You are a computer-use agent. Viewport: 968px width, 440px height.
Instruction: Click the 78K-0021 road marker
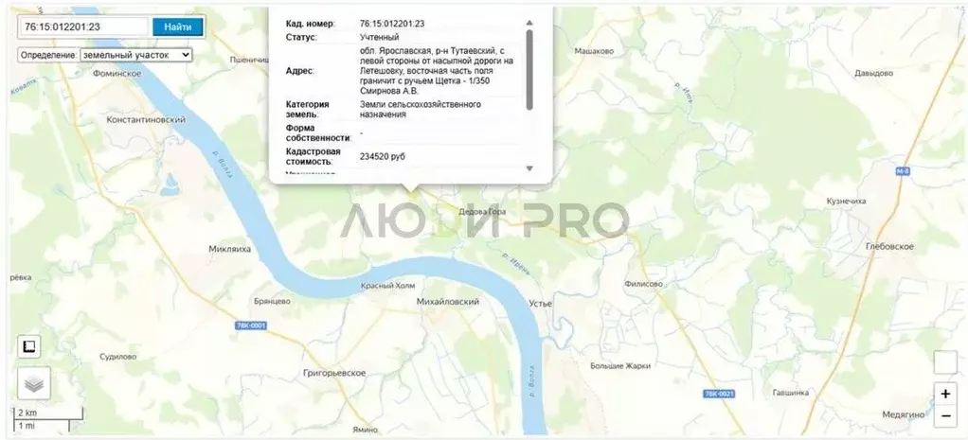coord(719,394)
